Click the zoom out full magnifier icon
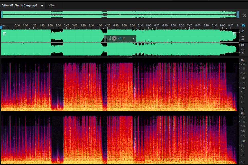The image size is (248, 165). [244, 15]
